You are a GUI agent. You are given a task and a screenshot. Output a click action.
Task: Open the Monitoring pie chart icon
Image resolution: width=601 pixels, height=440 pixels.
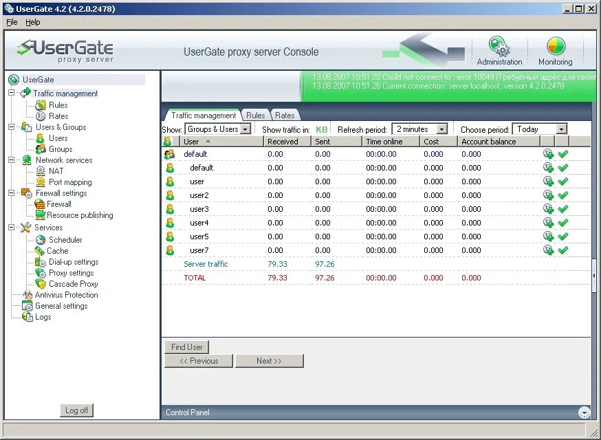pos(556,46)
